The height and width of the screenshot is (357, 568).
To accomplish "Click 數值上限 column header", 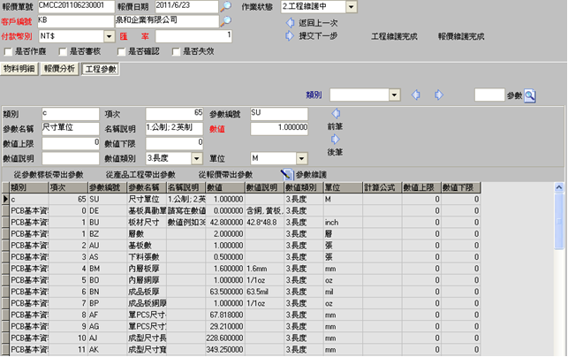I will point(421,187).
